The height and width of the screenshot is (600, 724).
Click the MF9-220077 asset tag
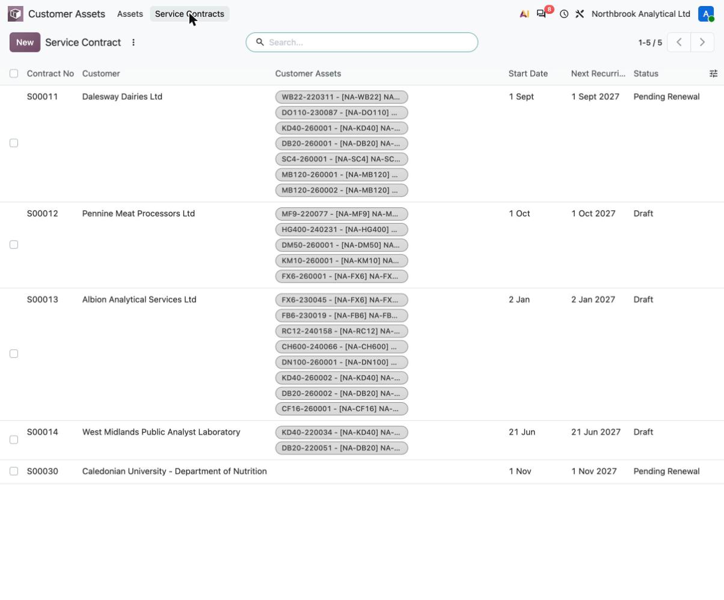342,214
